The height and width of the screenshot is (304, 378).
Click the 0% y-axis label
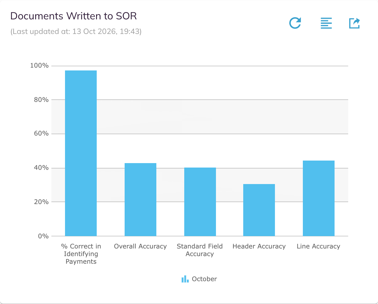[43, 236]
